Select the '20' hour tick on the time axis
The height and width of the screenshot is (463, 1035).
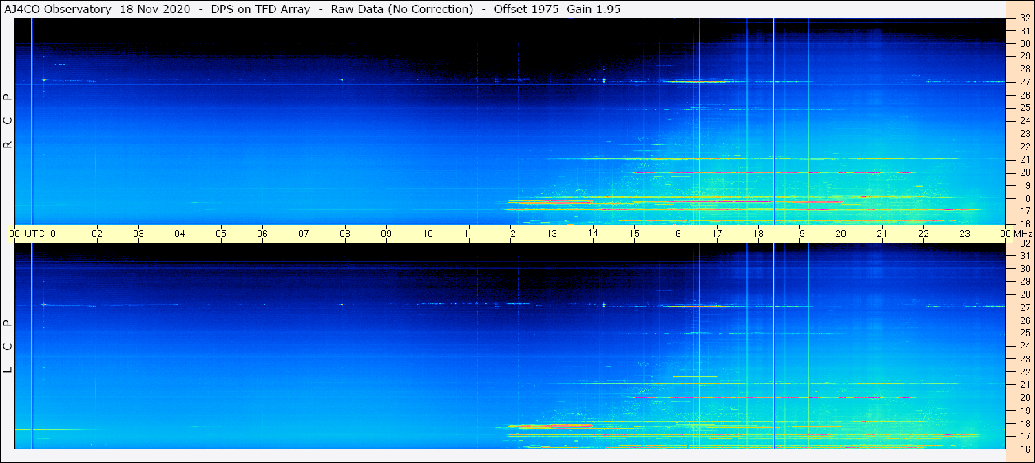[841, 234]
